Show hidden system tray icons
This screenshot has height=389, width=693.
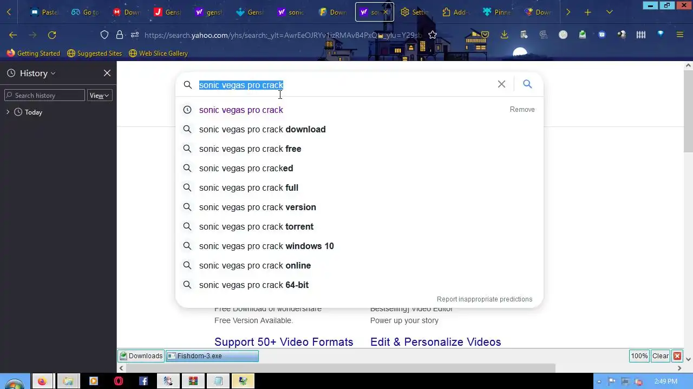pyautogui.click(x=599, y=381)
